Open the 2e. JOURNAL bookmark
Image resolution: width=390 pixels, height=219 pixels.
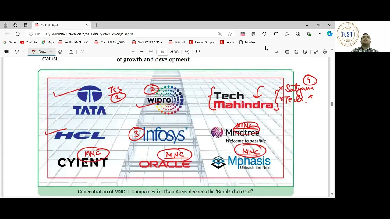tap(75, 42)
